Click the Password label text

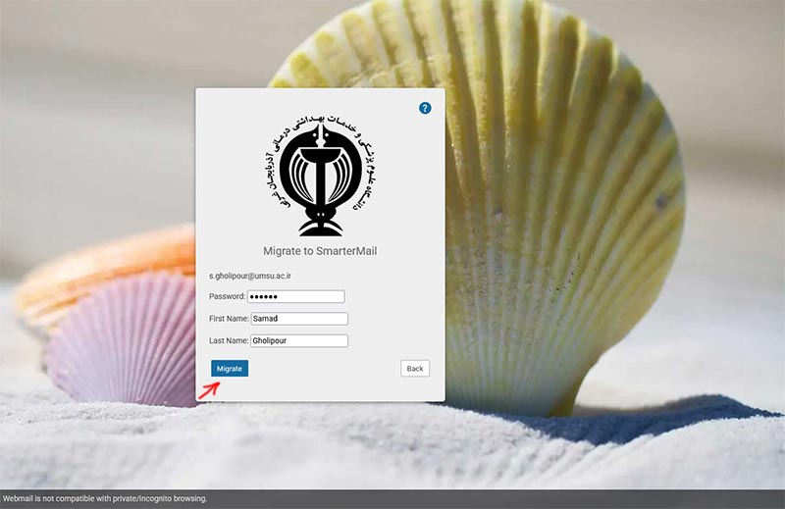click(x=227, y=296)
